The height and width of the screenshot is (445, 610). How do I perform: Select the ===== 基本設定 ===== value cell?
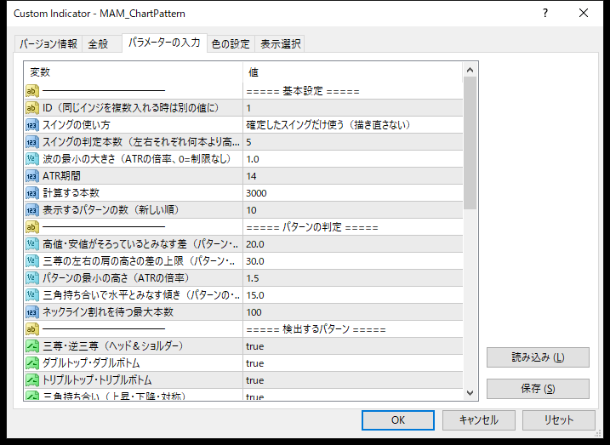pos(353,91)
